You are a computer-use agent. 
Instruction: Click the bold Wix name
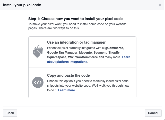[71, 57]
